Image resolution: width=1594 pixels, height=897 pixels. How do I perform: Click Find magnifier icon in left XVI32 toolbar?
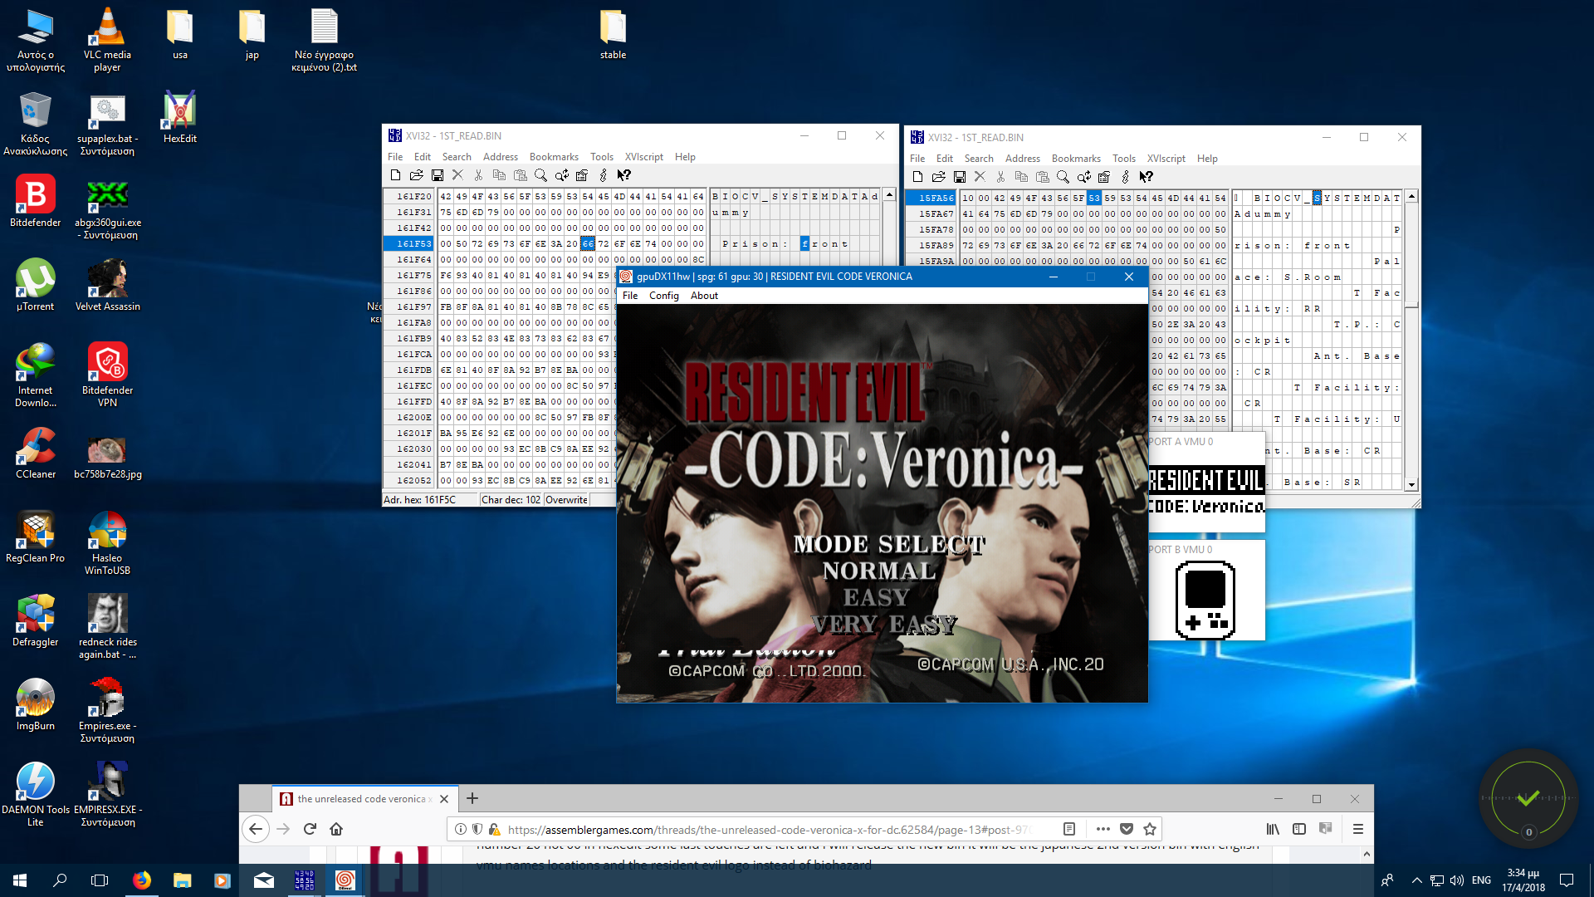coord(540,175)
